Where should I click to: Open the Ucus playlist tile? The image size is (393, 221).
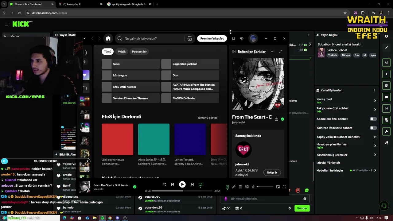pyautogui.click(x=130, y=64)
